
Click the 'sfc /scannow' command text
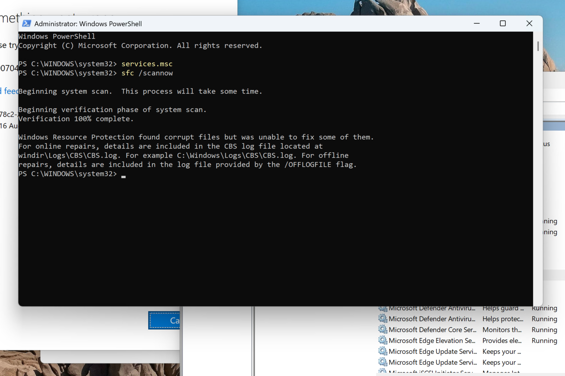point(147,73)
